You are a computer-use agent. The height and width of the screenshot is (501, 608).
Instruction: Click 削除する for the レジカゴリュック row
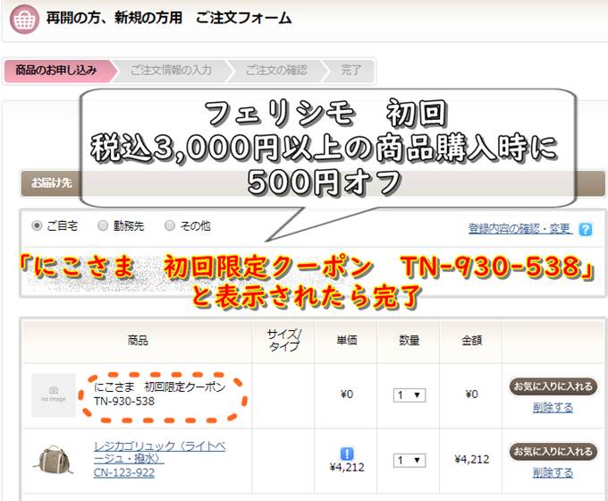tap(553, 473)
